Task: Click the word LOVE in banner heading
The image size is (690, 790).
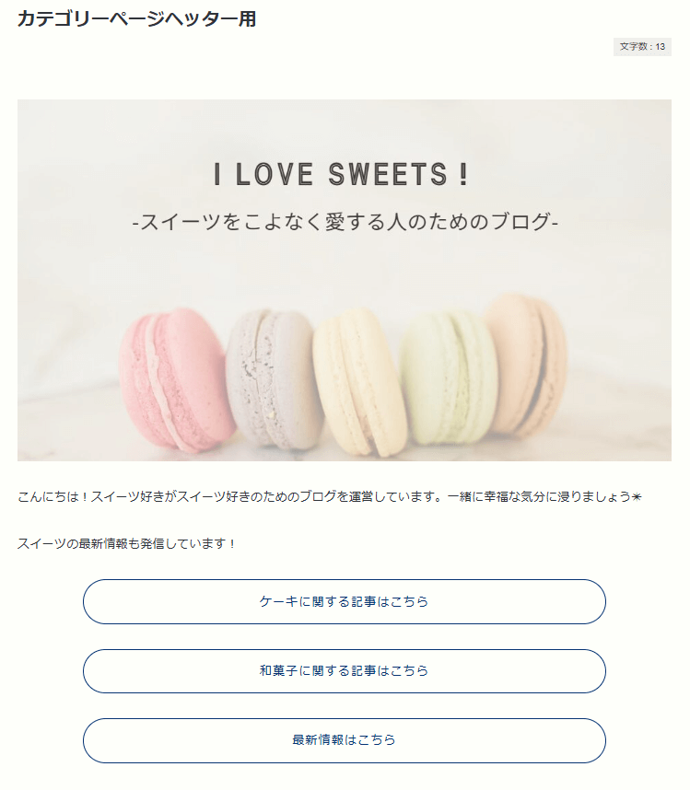Action: tap(275, 174)
